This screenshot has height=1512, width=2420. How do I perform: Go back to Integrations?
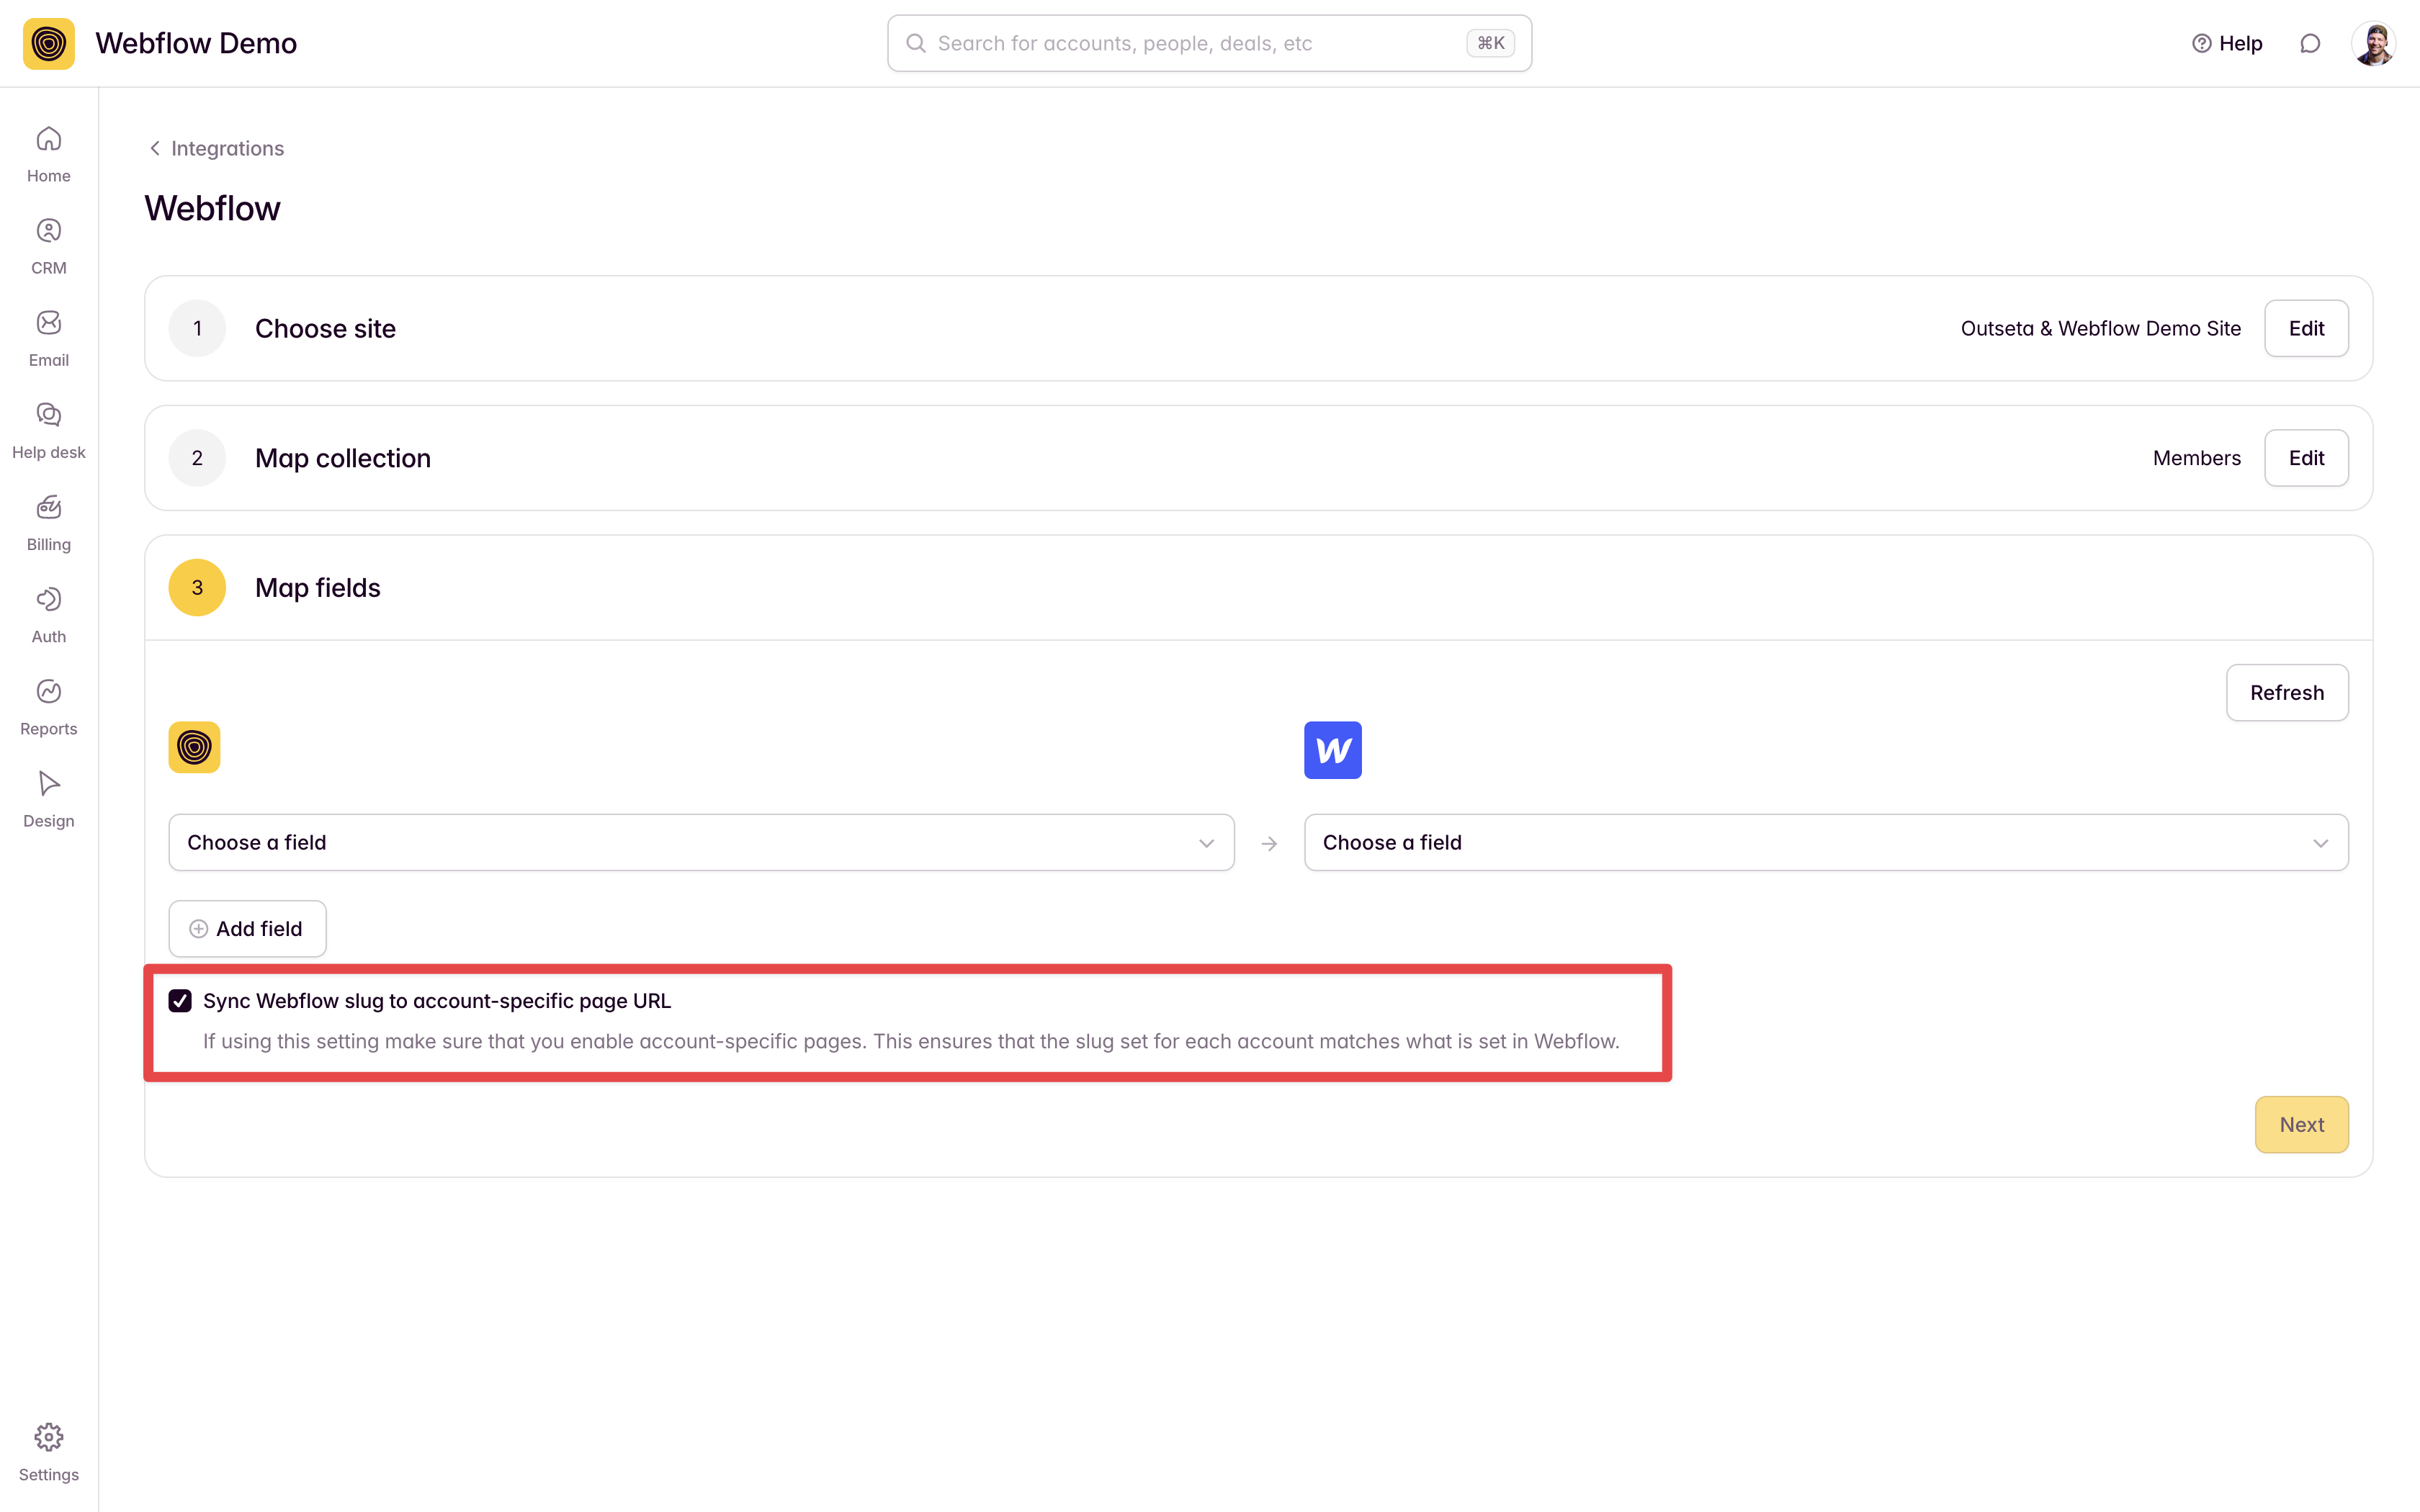216,148
